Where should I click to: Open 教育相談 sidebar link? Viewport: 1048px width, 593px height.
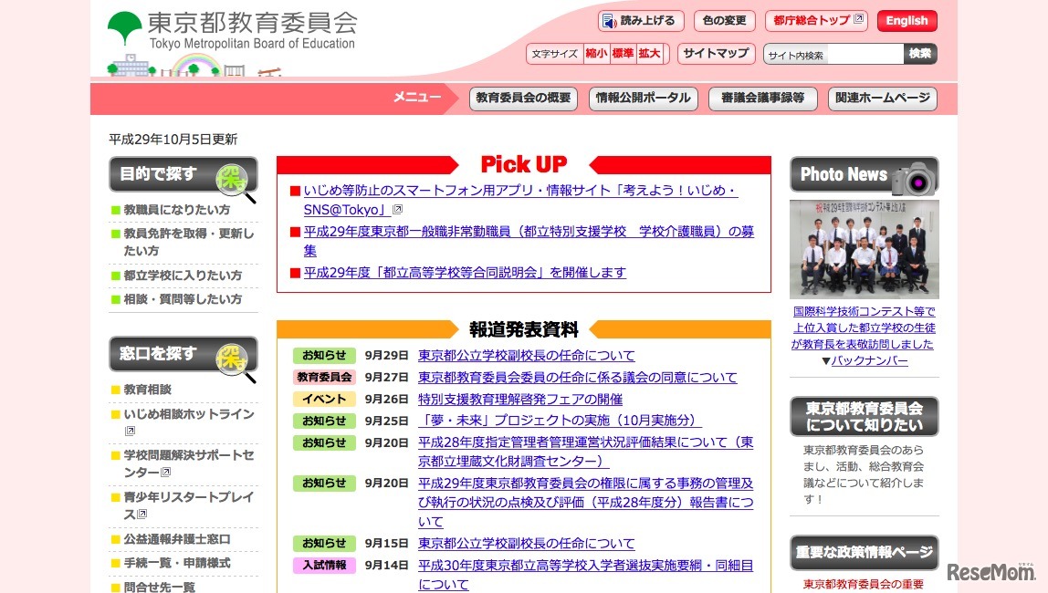point(147,390)
